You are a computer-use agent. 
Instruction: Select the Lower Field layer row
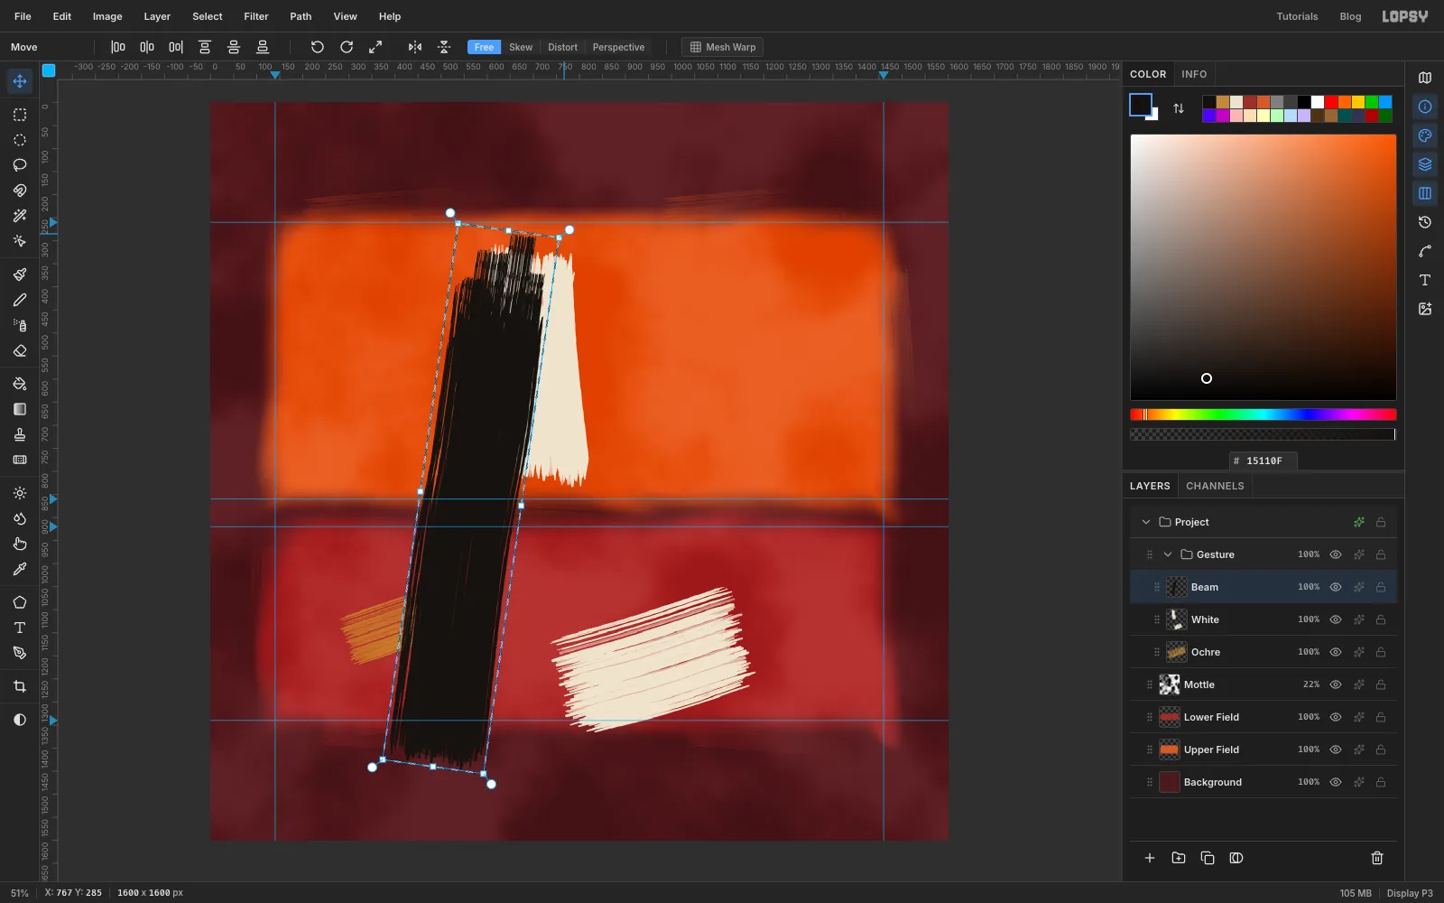click(x=1263, y=717)
